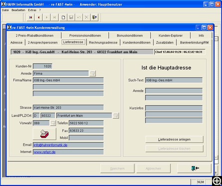Click timestamp Chef 17.08.04 box
Screen dimensions: 222x186
(x=180, y=52)
